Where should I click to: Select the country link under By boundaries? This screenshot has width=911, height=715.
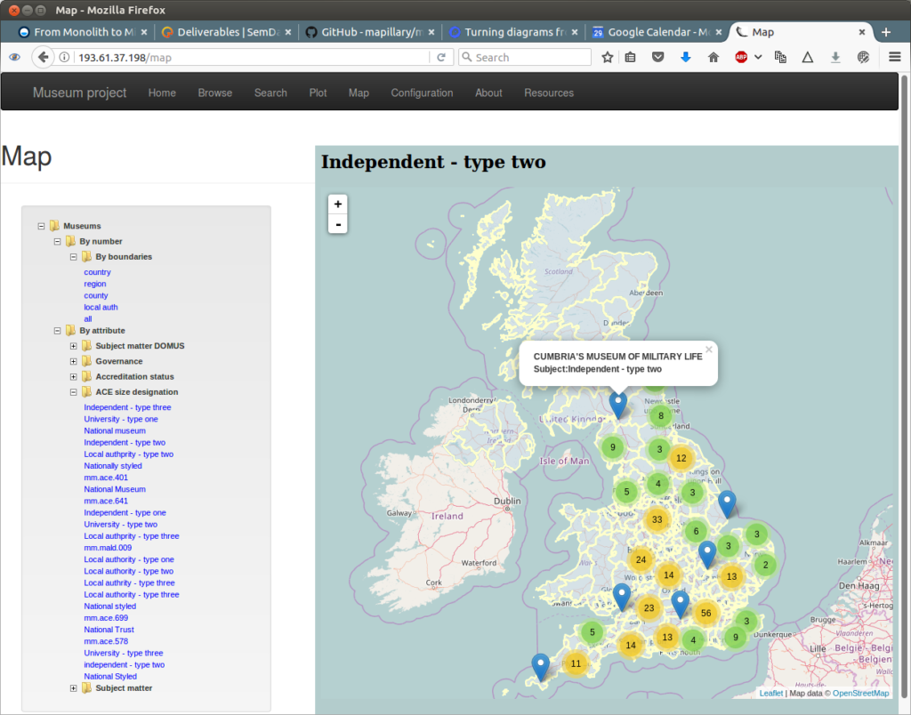click(x=97, y=272)
